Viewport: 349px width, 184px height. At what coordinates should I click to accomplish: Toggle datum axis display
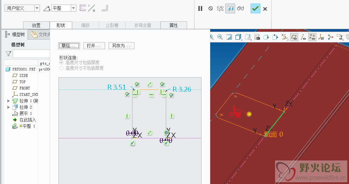[303, 37]
